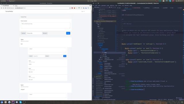The height and width of the screenshot is (104, 184).
Task: Open Refactor submenu in the context menu
Action: tap(114, 70)
